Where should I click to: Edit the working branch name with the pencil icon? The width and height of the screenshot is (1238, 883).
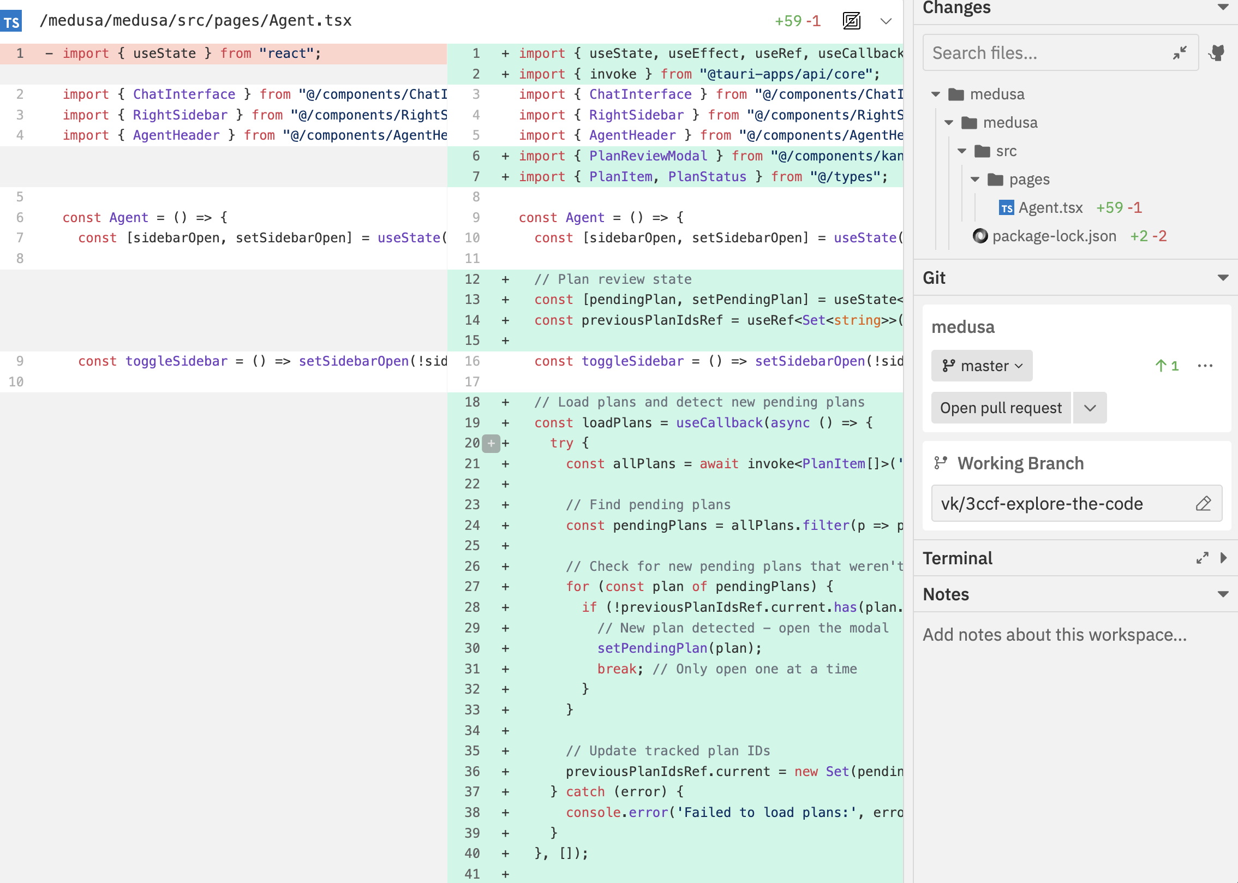click(x=1204, y=503)
